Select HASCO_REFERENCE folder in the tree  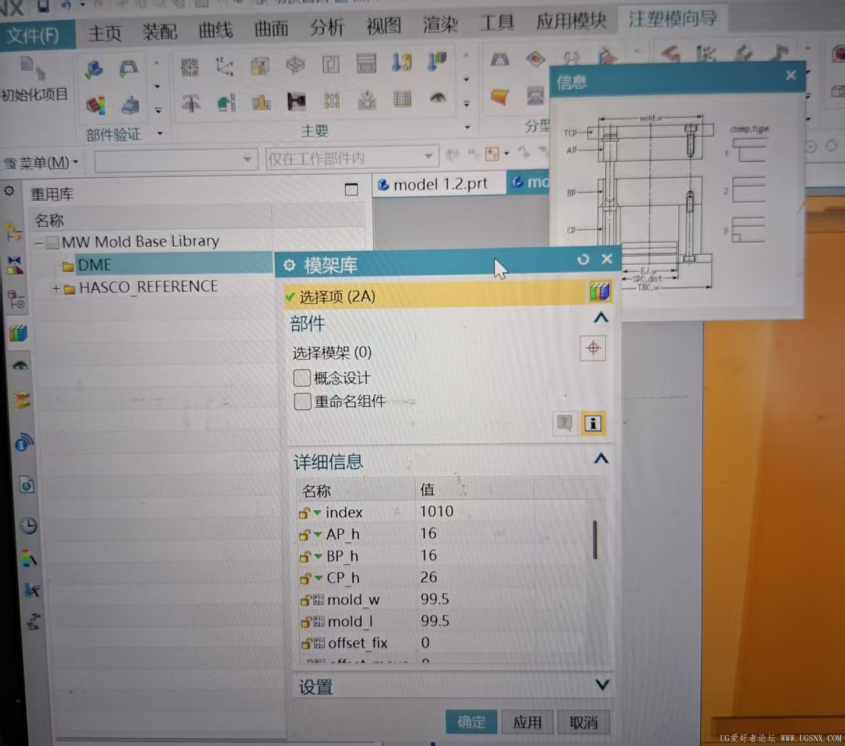pos(148,287)
